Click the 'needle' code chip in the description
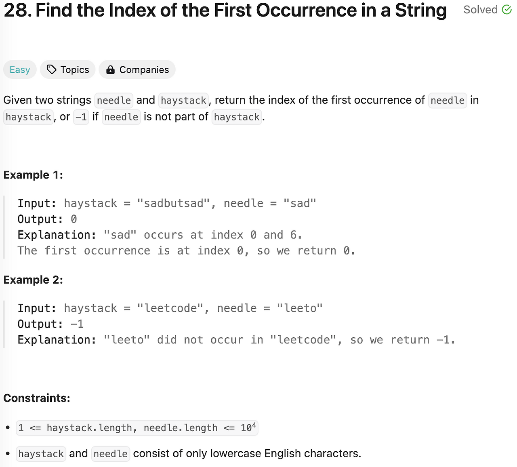517x467 pixels. pyautogui.click(x=113, y=100)
